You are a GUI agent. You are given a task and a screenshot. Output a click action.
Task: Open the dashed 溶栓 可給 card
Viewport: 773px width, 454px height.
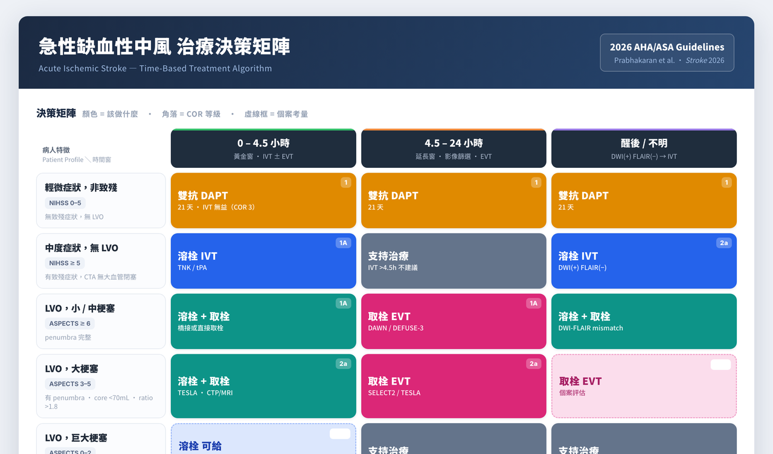[263, 439]
